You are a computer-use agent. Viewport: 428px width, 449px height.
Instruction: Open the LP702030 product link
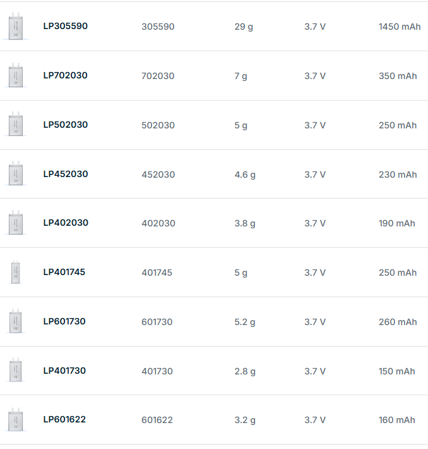tap(65, 75)
